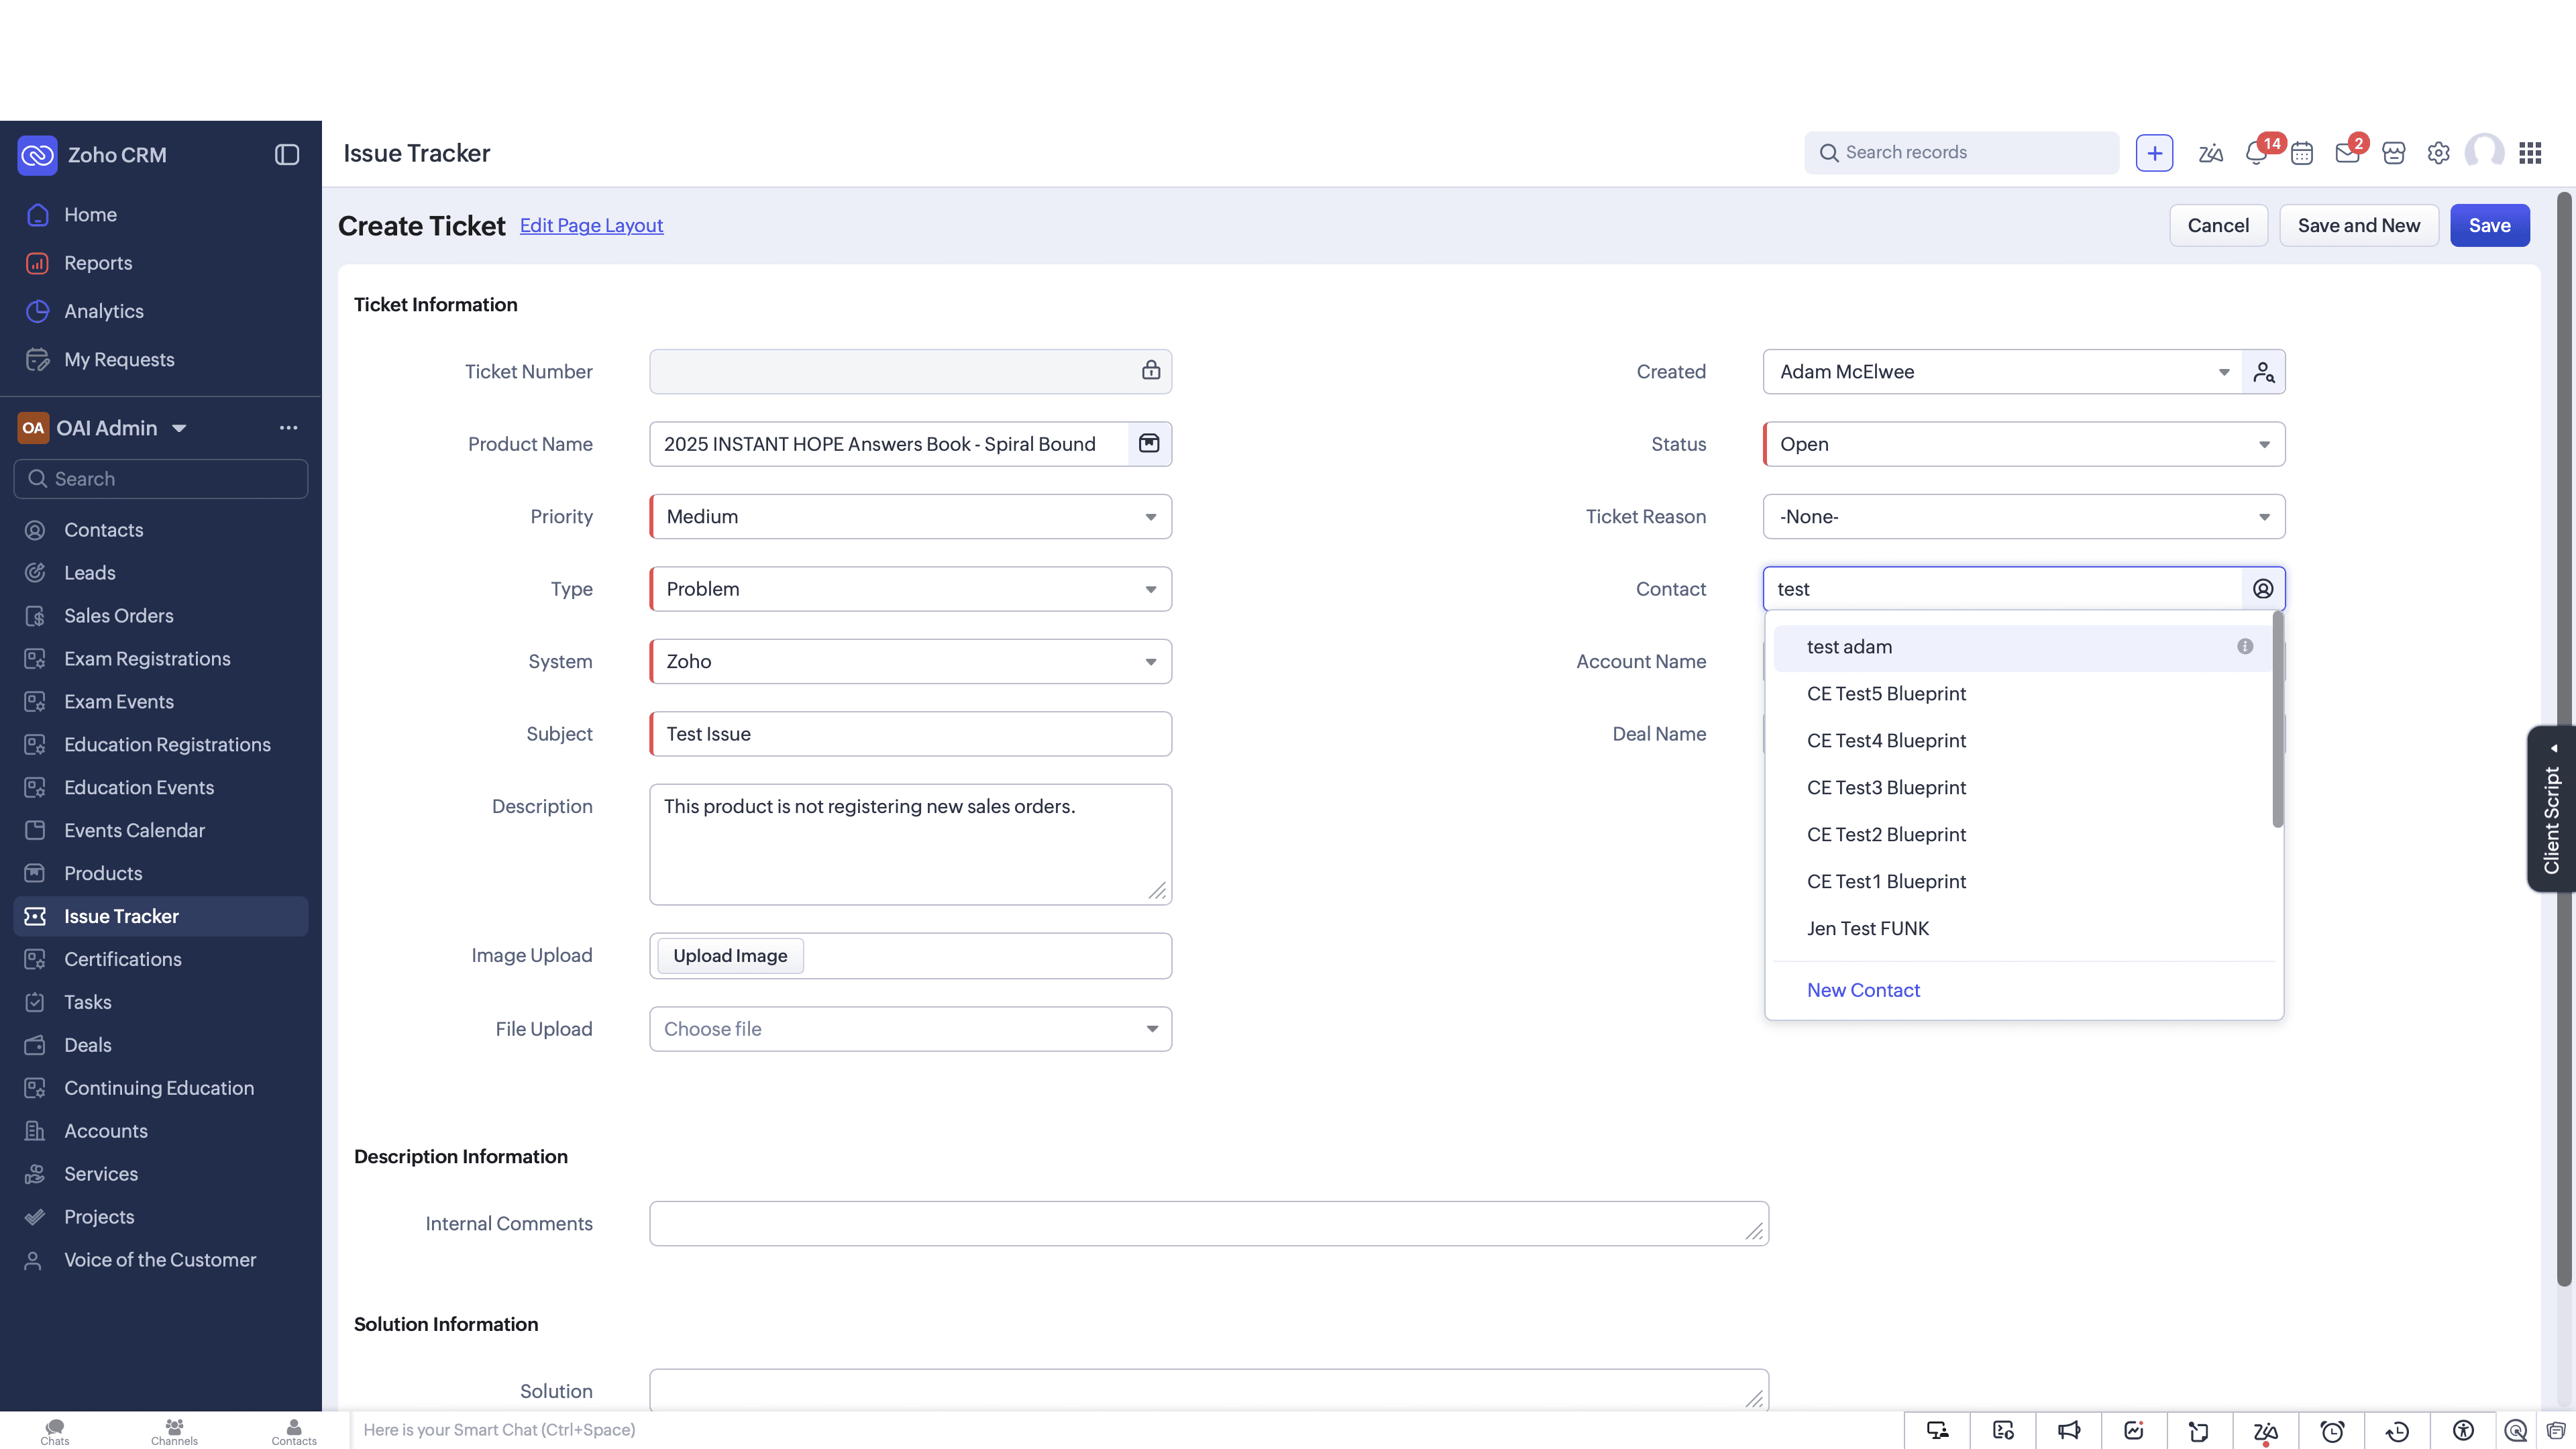Screen dimensions: 2576x1449
Task: Click the info icon on test adam row
Action: click(2245, 646)
